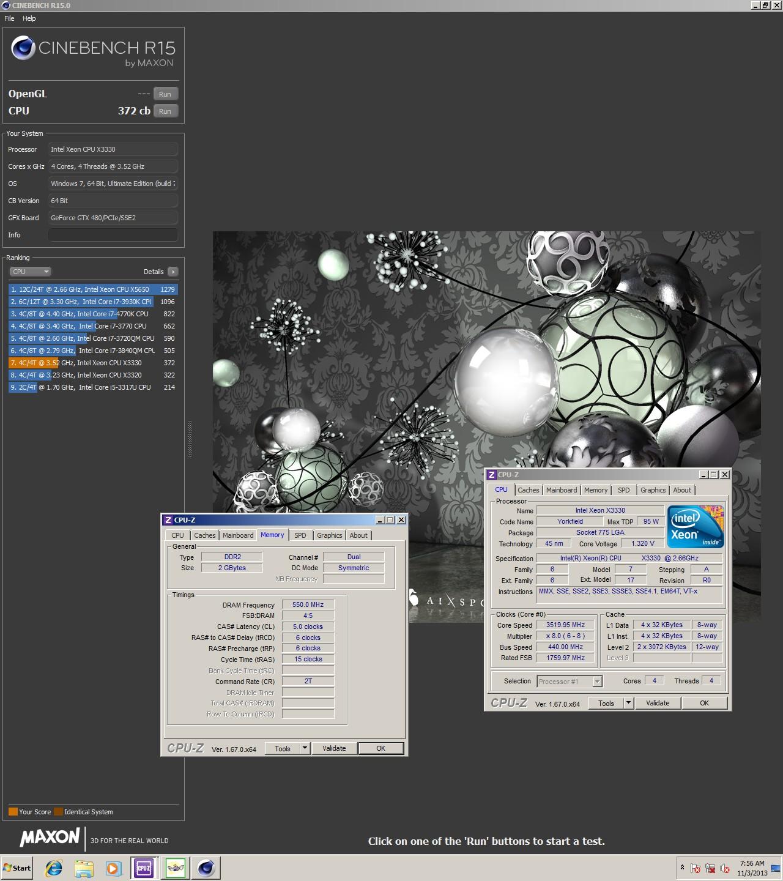
Task: Run the OpenGL benchmark
Action: pyautogui.click(x=165, y=94)
